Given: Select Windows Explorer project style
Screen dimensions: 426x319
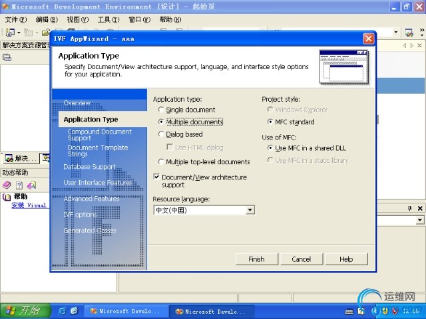Looking at the screenshot, I should point(298,110).
